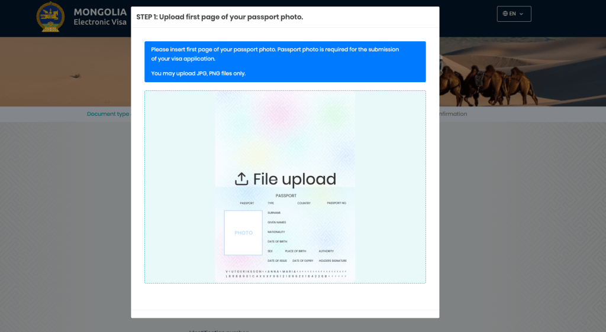Click the blue passport photo instruction box
This screenshot has width=606, height=332.
tap(285, 61)
